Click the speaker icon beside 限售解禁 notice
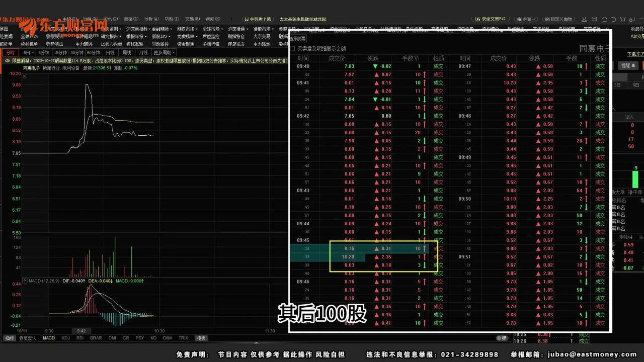644x362 pixels. click(8, 60)
